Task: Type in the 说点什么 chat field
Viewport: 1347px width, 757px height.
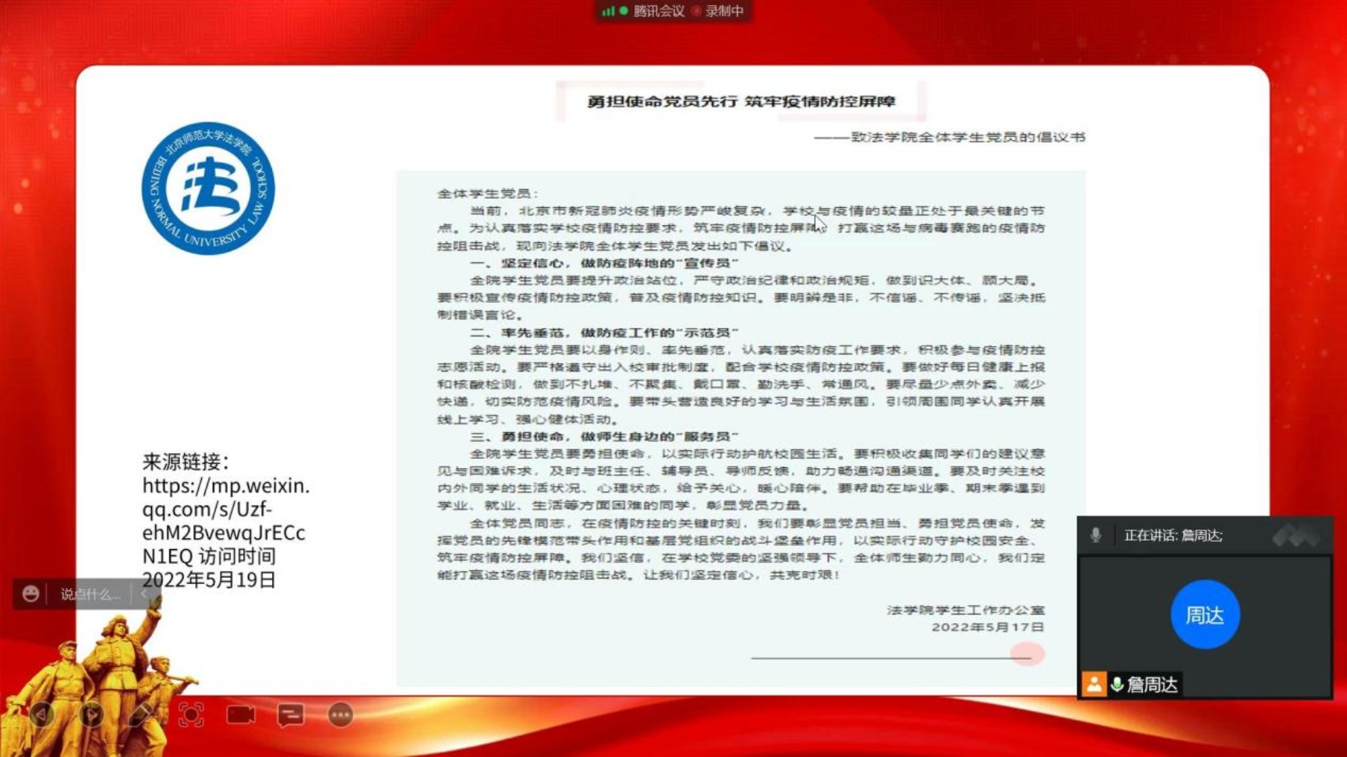Action: (x=90, y=594)
